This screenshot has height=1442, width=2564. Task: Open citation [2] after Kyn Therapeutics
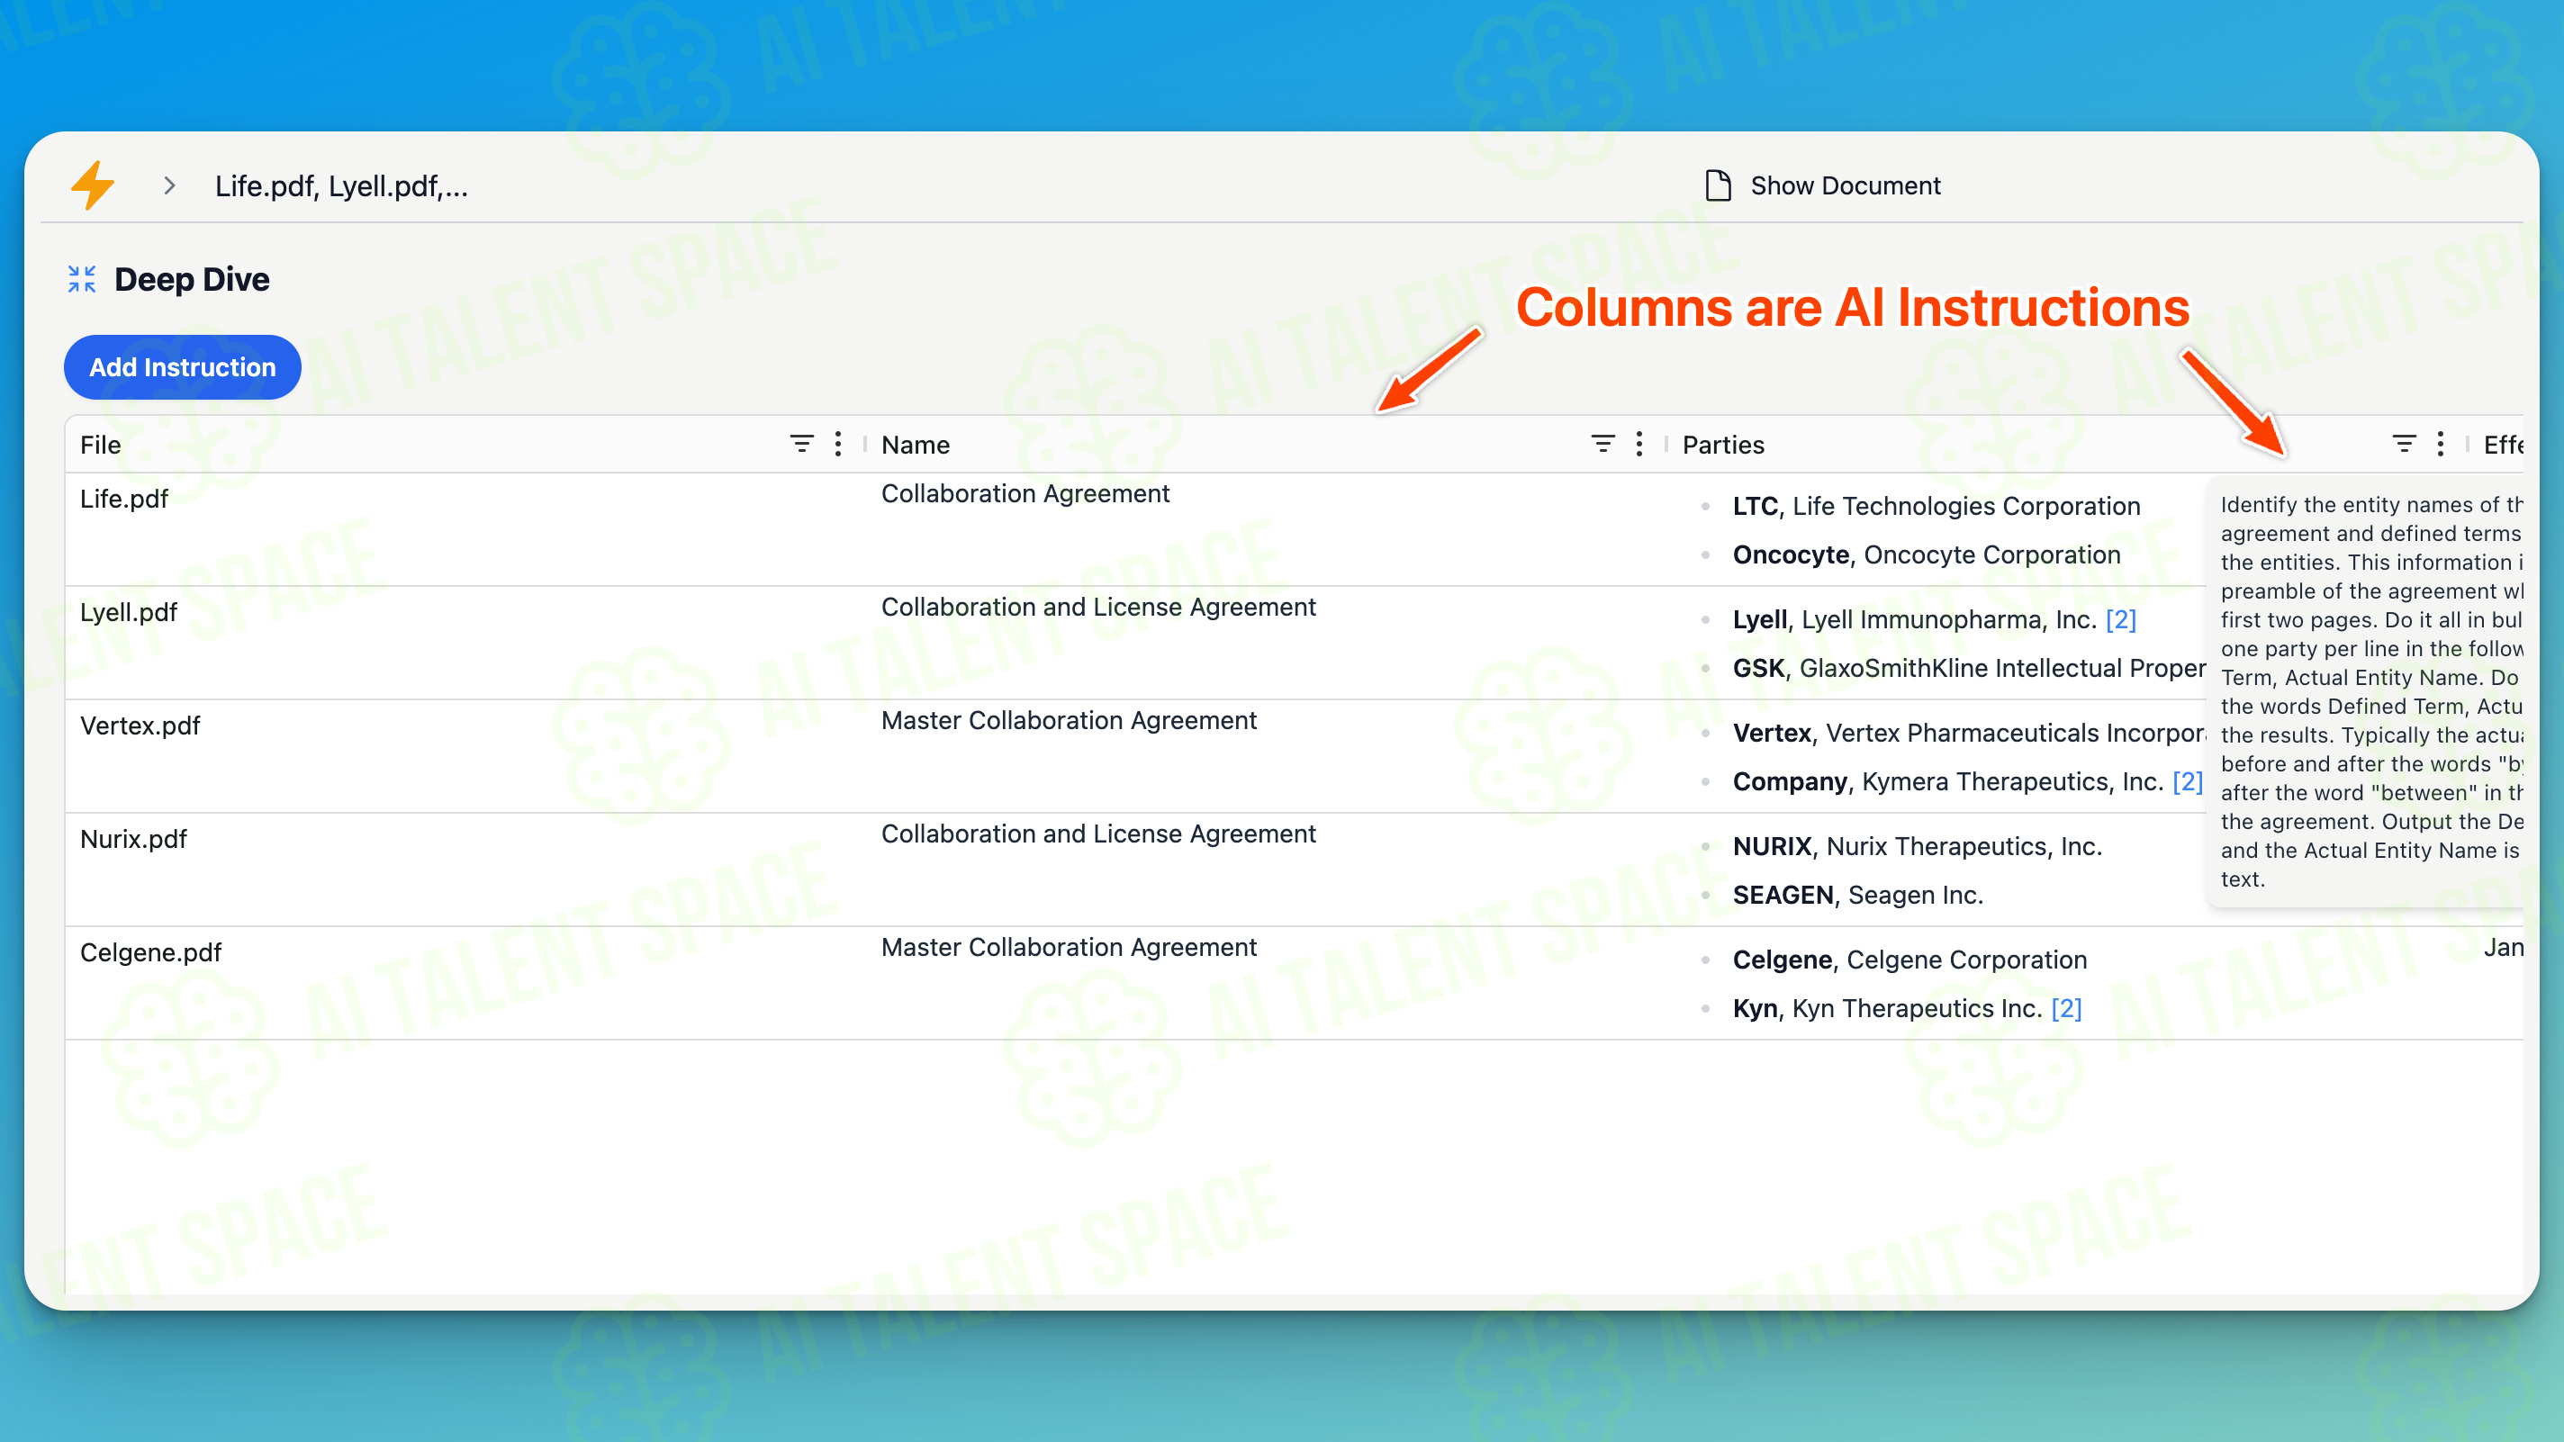click(x=2066, y=1008)
